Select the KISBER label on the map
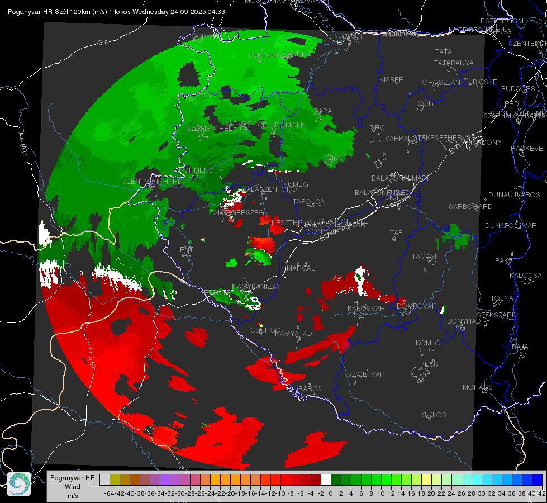 (x=392, y=79)
